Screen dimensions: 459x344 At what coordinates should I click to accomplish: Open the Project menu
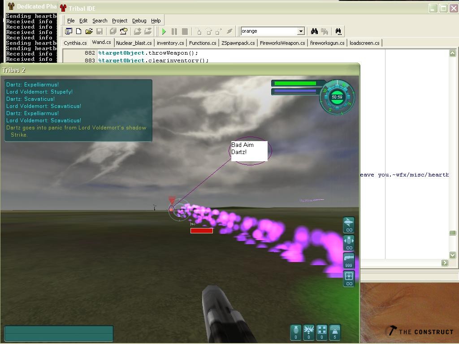pos(120,21)
